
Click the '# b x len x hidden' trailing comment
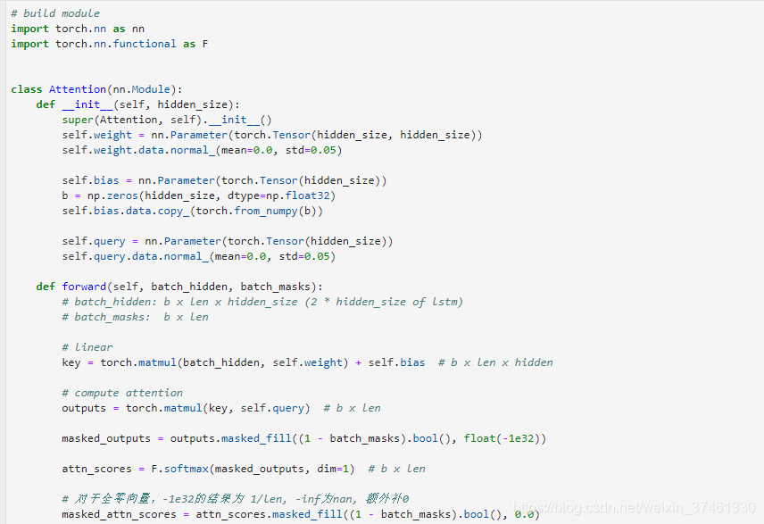(495, 362)
